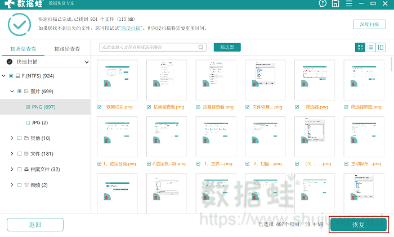
Task: Open the (3)，....png thumbnail
Action: click(x=315, y=136)
